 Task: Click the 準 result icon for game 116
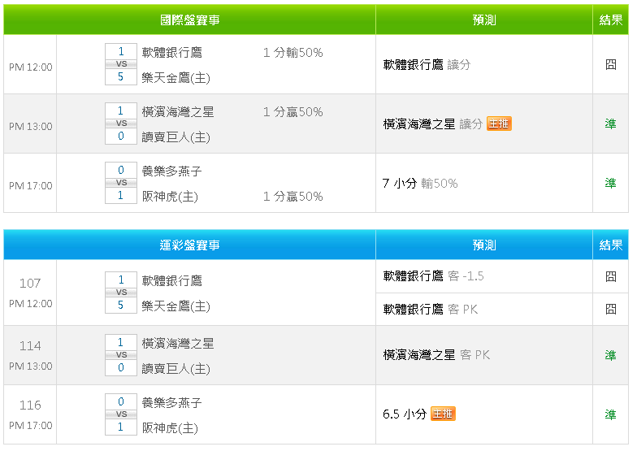click(x=610, y=414)
